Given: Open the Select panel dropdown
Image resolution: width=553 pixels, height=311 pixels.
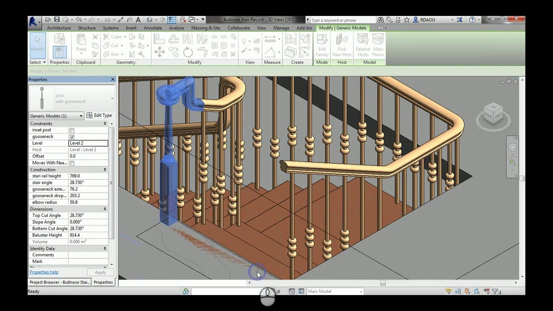Looking at the screenshot, I should pyautogui.click(x=38, y=62).
